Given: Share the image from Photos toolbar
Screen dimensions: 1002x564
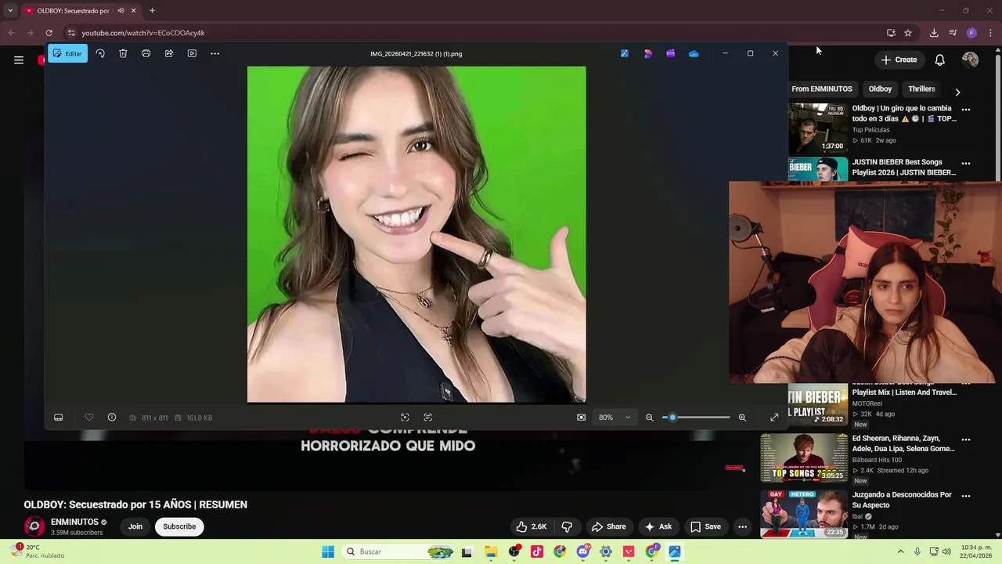Looking at the screenshot, I should click(168, 53).
